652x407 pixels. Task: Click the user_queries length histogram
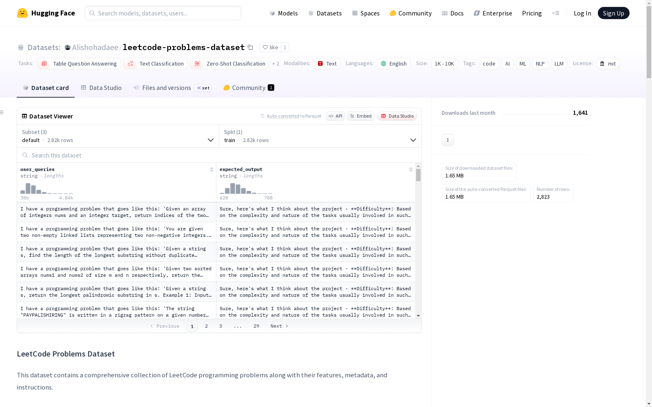click(47, 188)
